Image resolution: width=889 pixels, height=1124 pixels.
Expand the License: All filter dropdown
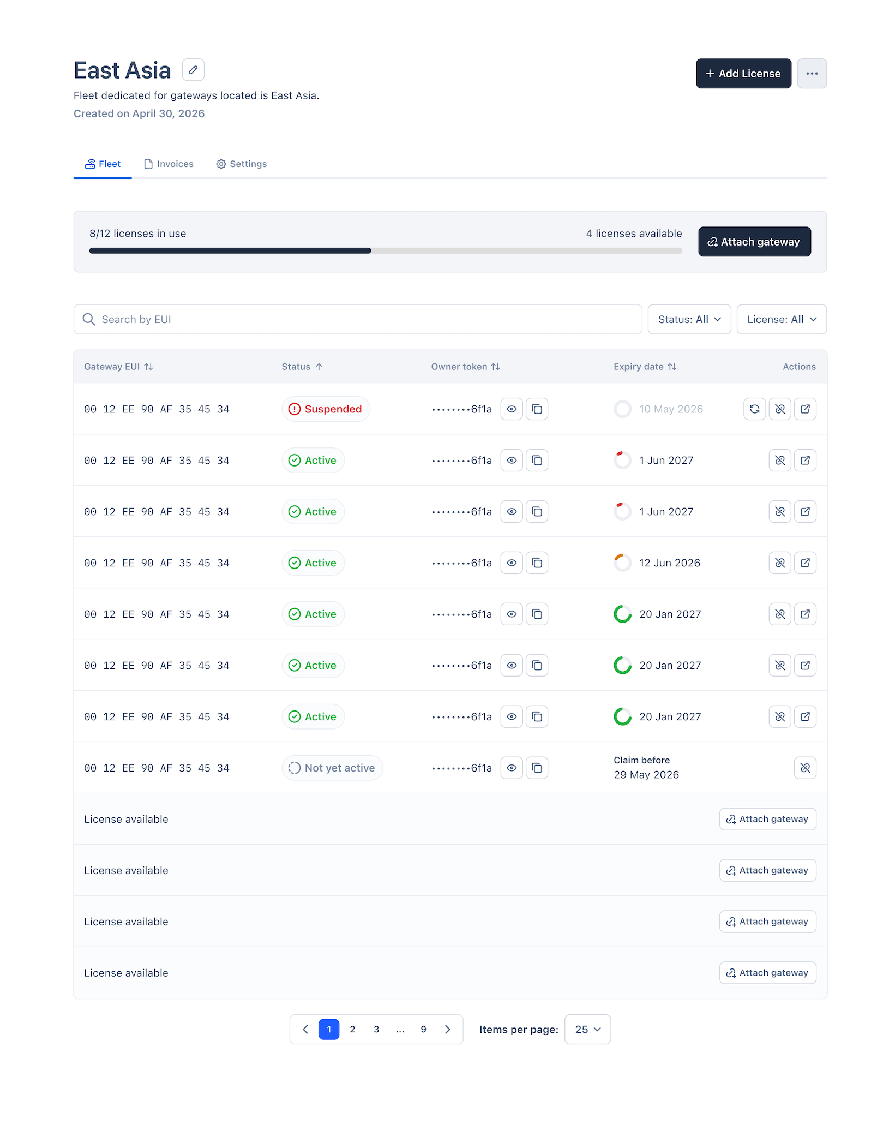pos(782,320)
